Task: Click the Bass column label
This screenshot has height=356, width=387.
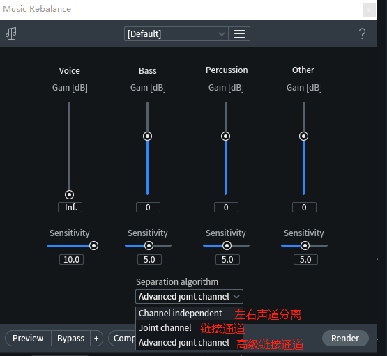Action: (148, 71)
